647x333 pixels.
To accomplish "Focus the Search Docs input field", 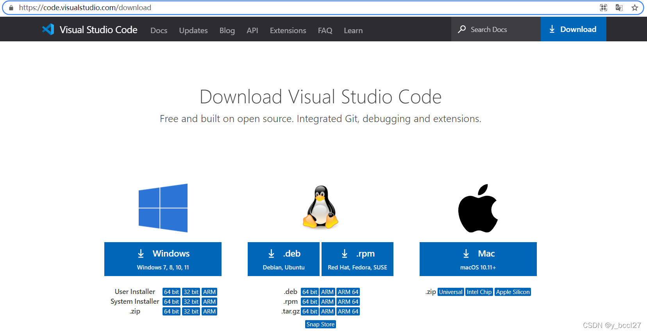I will point(496,29).
